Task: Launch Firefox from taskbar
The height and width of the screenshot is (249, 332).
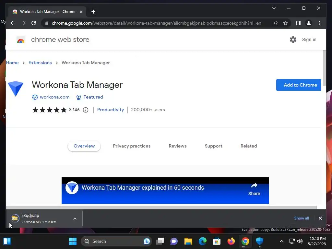Action: click(x=231, y=241)
